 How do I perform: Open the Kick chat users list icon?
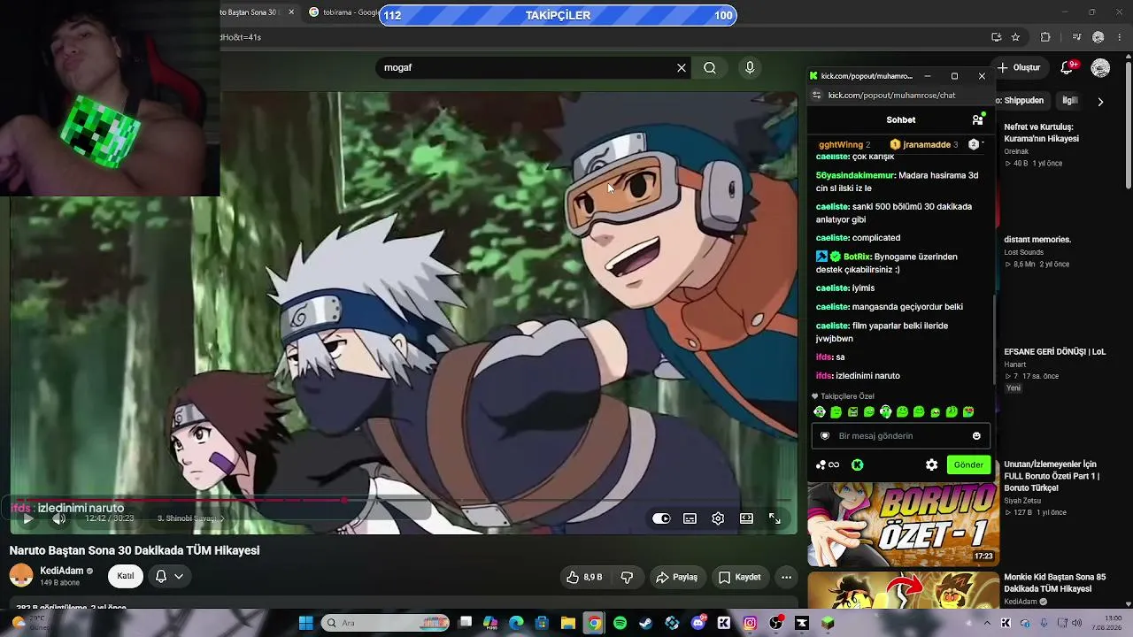click(x=977, y=119)
